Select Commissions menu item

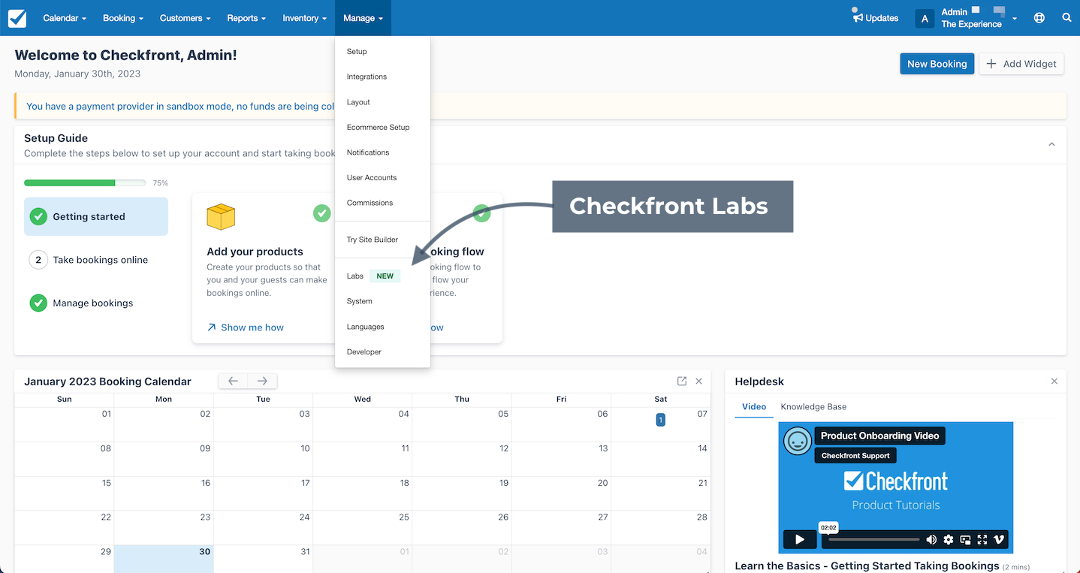click(382, 203)
